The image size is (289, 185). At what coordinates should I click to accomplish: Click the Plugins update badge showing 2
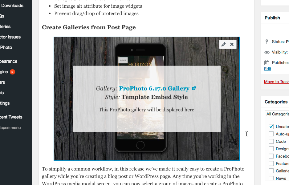tap(12, 72)
